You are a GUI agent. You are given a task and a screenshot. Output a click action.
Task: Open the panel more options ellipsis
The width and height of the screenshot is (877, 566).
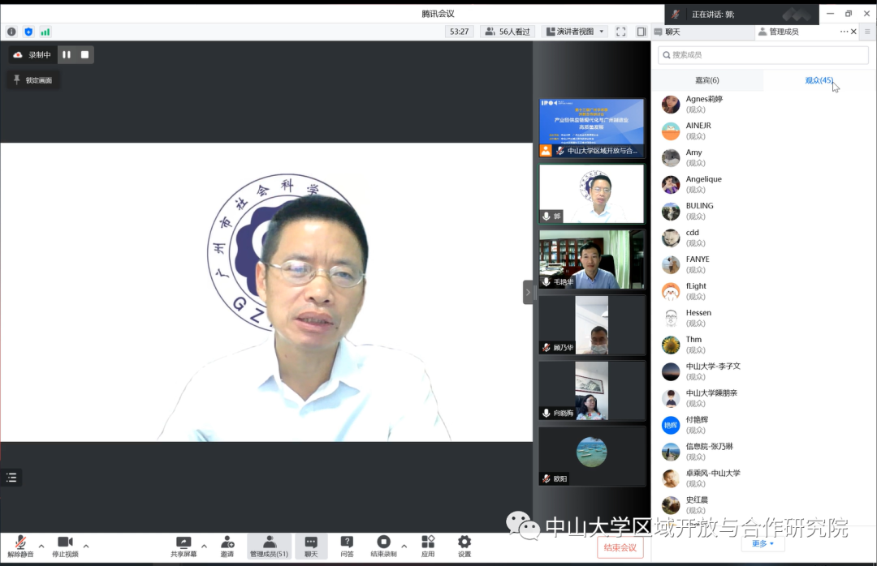844,32
